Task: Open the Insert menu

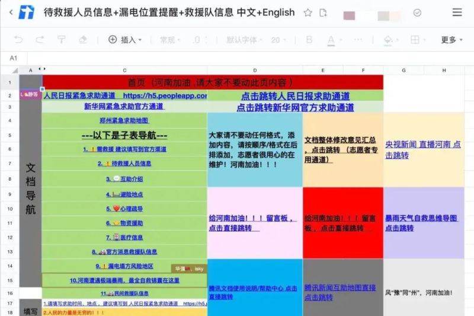Action: pyautogui.click(x=125, y=40)
